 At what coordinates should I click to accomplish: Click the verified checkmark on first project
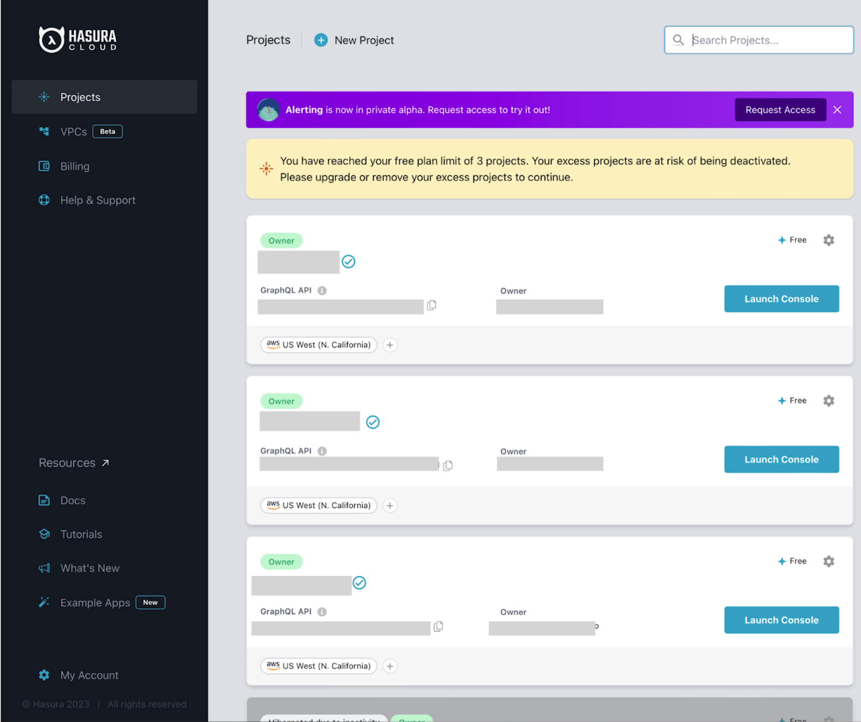point(349,262)
